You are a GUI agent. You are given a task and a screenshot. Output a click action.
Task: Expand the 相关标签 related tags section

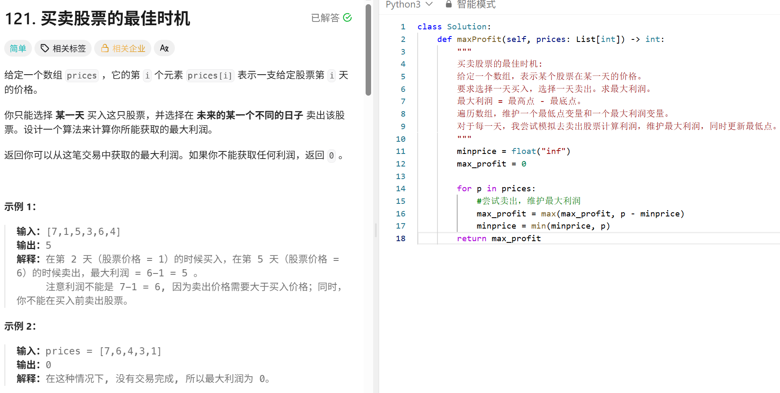(x=63, y=48)
